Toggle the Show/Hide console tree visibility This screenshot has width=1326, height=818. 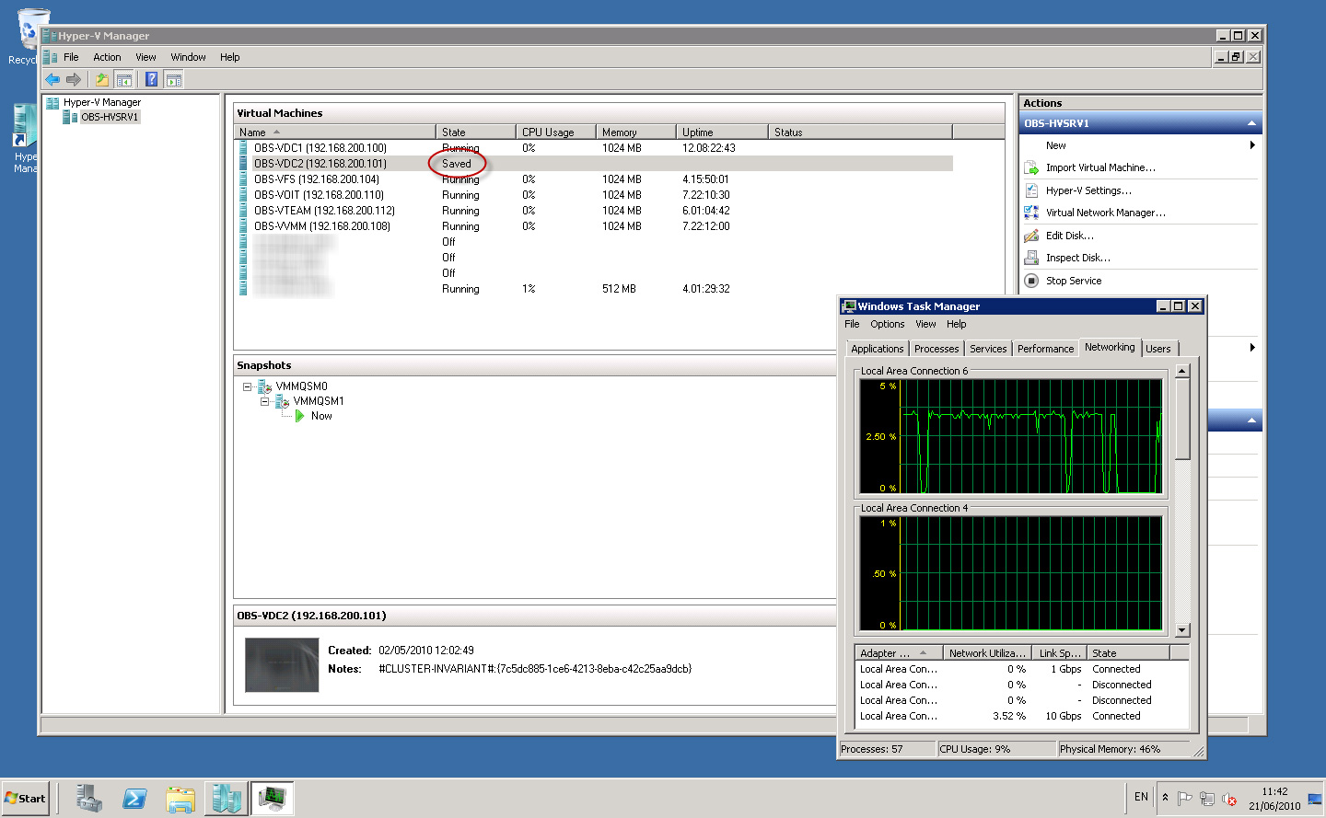click(124, 79)
